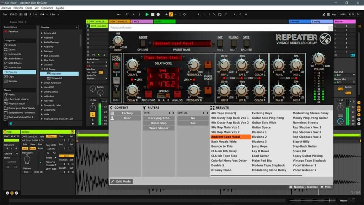Open the Opciones menu
The image size is (364, 205).
(47, 8)
